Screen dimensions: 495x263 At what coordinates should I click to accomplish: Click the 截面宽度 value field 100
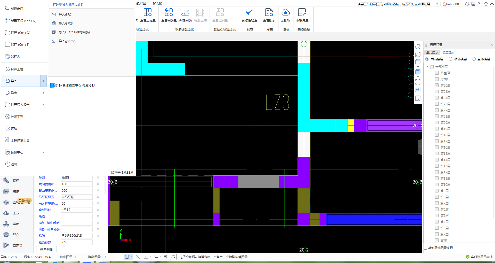tap(77, 184)
